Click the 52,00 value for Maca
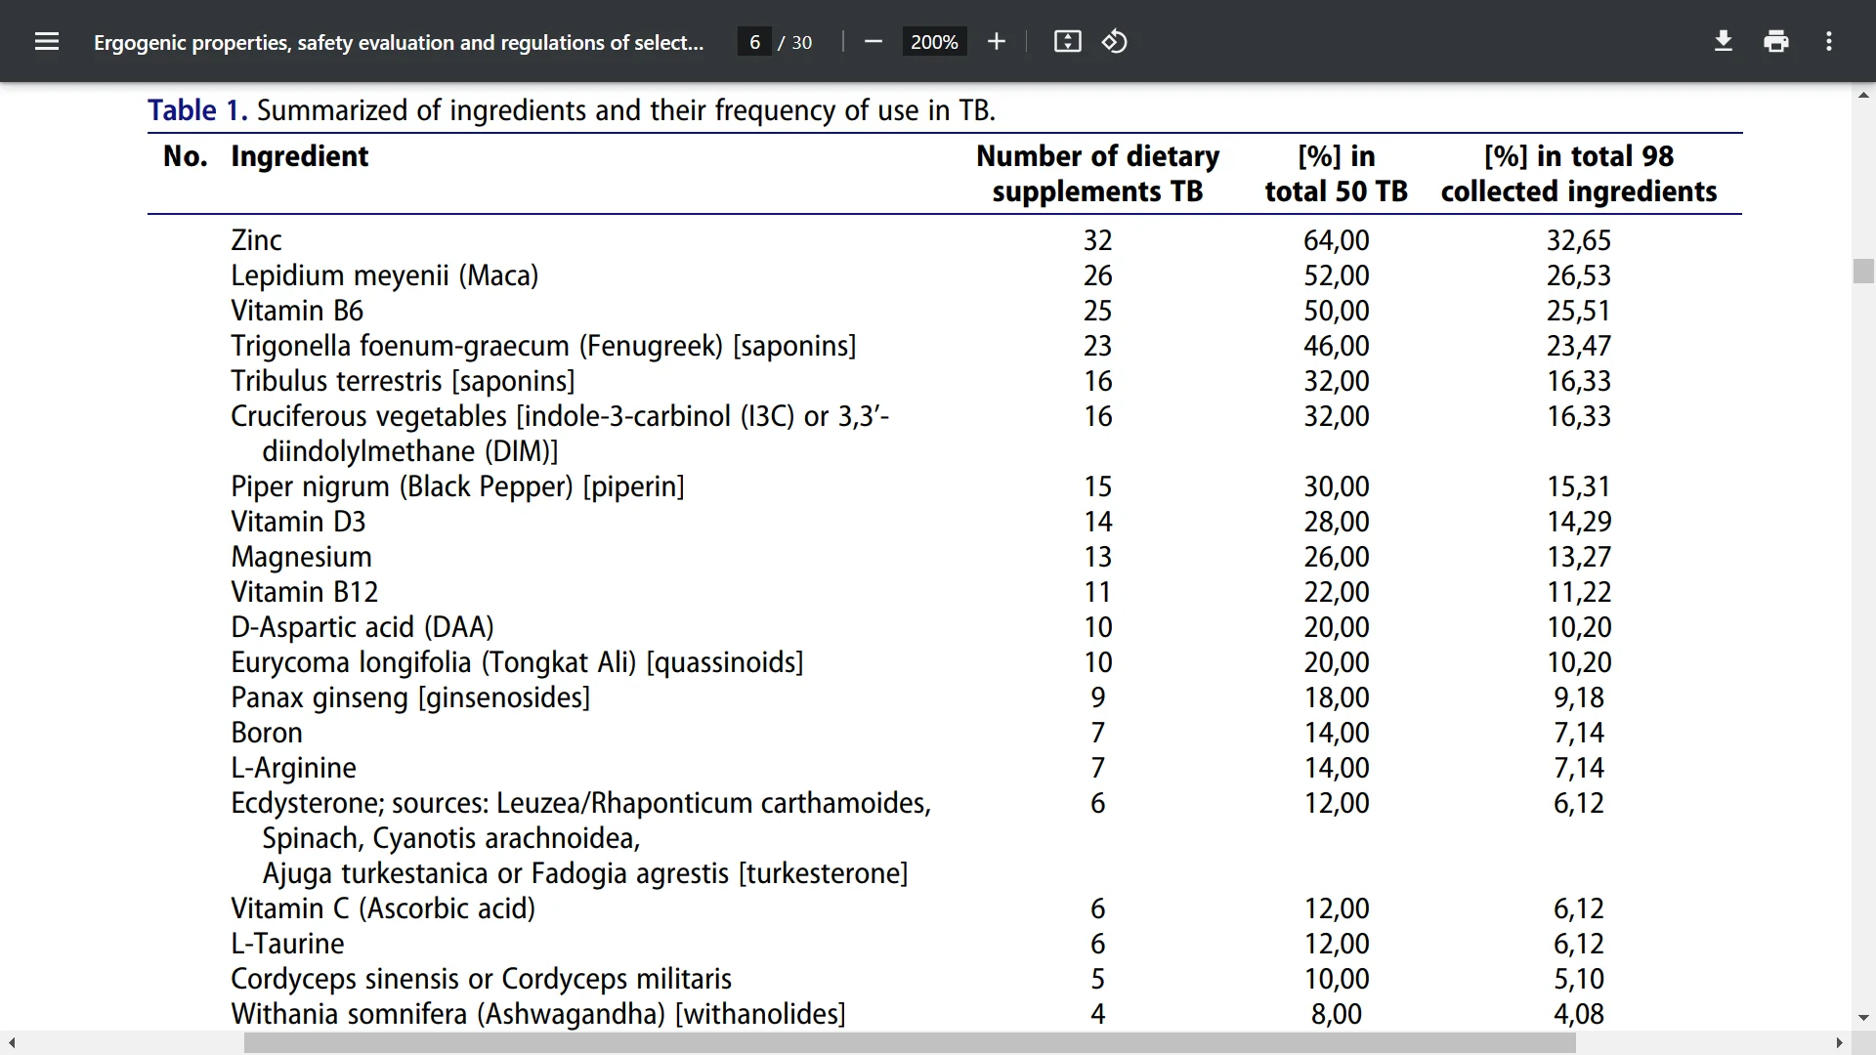The width and height of the screenshot is (1876, 1055). tap(1337, 275)
